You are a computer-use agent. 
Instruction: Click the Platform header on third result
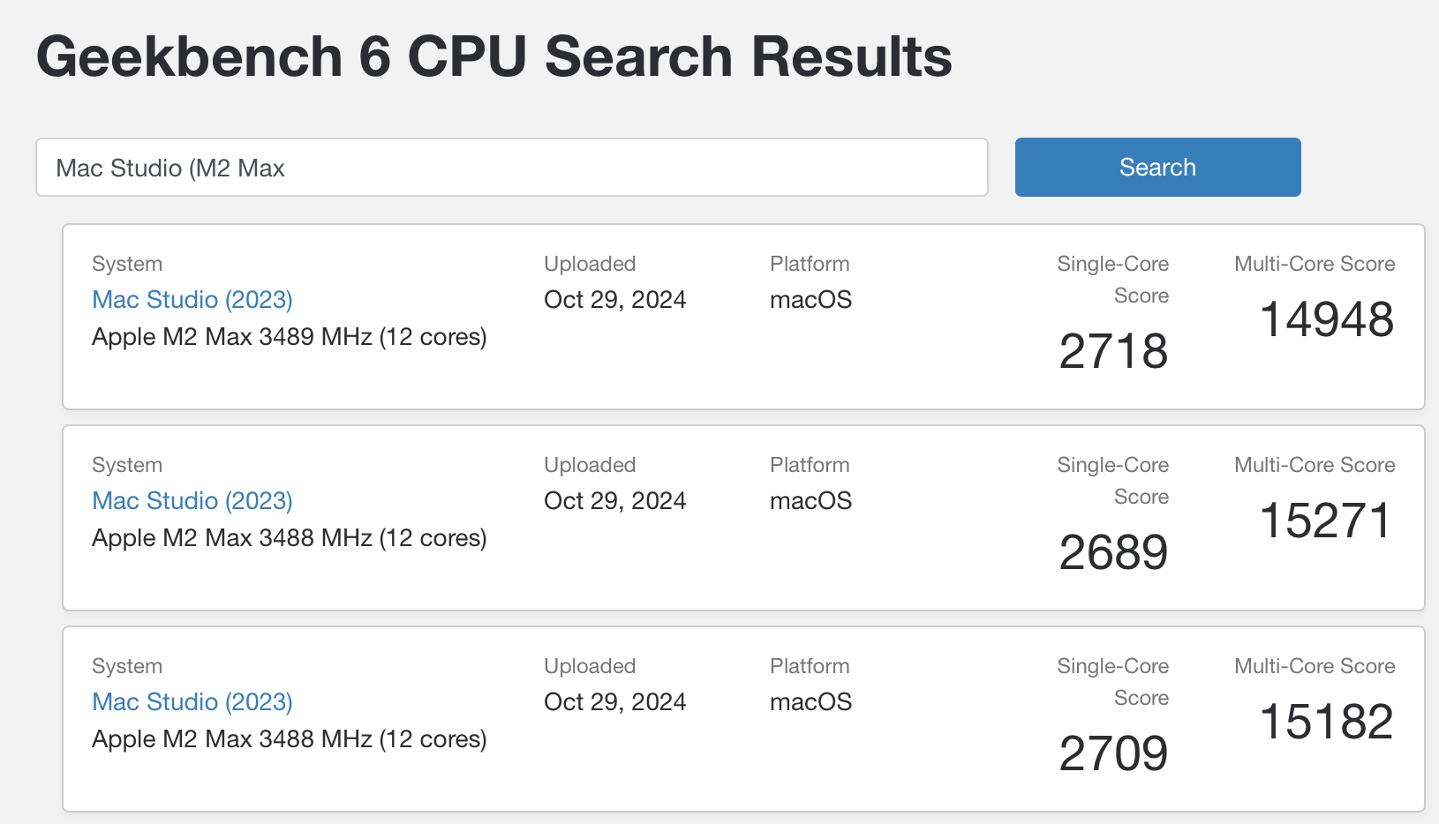tap(809, 665)
